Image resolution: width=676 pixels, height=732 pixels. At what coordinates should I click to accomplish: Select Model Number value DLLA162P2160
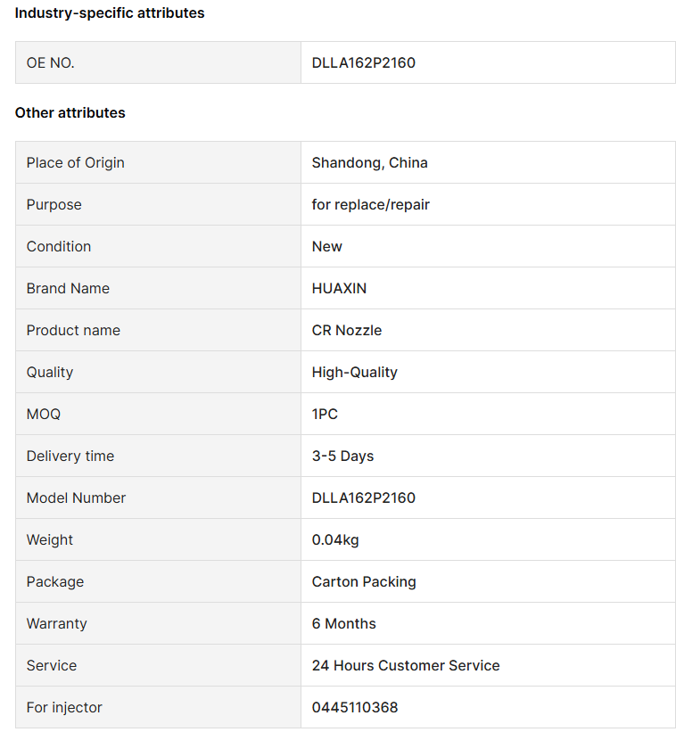click(363, 498)
